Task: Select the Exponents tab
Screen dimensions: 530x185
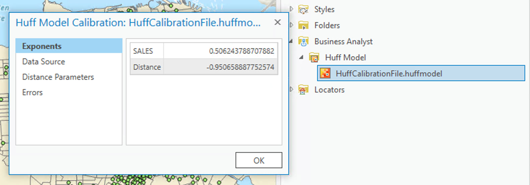Action: [42, 46]
